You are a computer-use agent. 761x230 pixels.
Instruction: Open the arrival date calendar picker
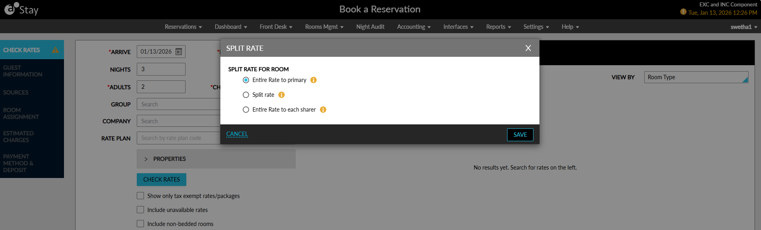point(179,52)
